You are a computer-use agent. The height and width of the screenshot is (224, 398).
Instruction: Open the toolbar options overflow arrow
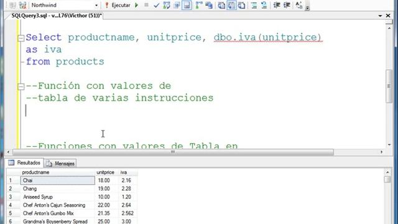(x=307, y=7)
